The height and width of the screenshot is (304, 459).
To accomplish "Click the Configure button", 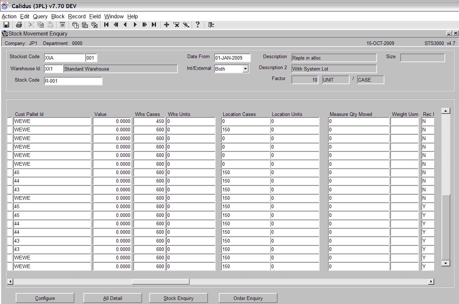I will pyautogui.click(x=45, y=298).
